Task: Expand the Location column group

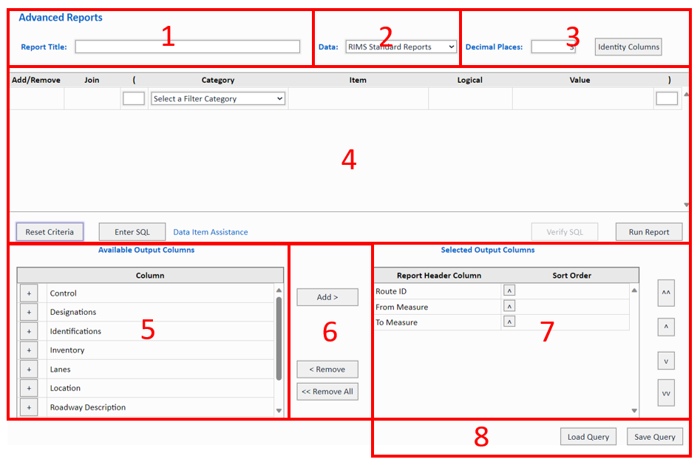Action: coord(29,388)
